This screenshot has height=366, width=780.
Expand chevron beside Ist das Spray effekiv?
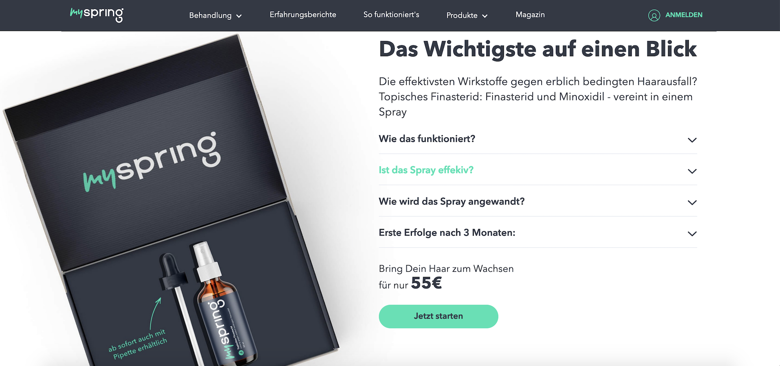[x=692, y=171]
